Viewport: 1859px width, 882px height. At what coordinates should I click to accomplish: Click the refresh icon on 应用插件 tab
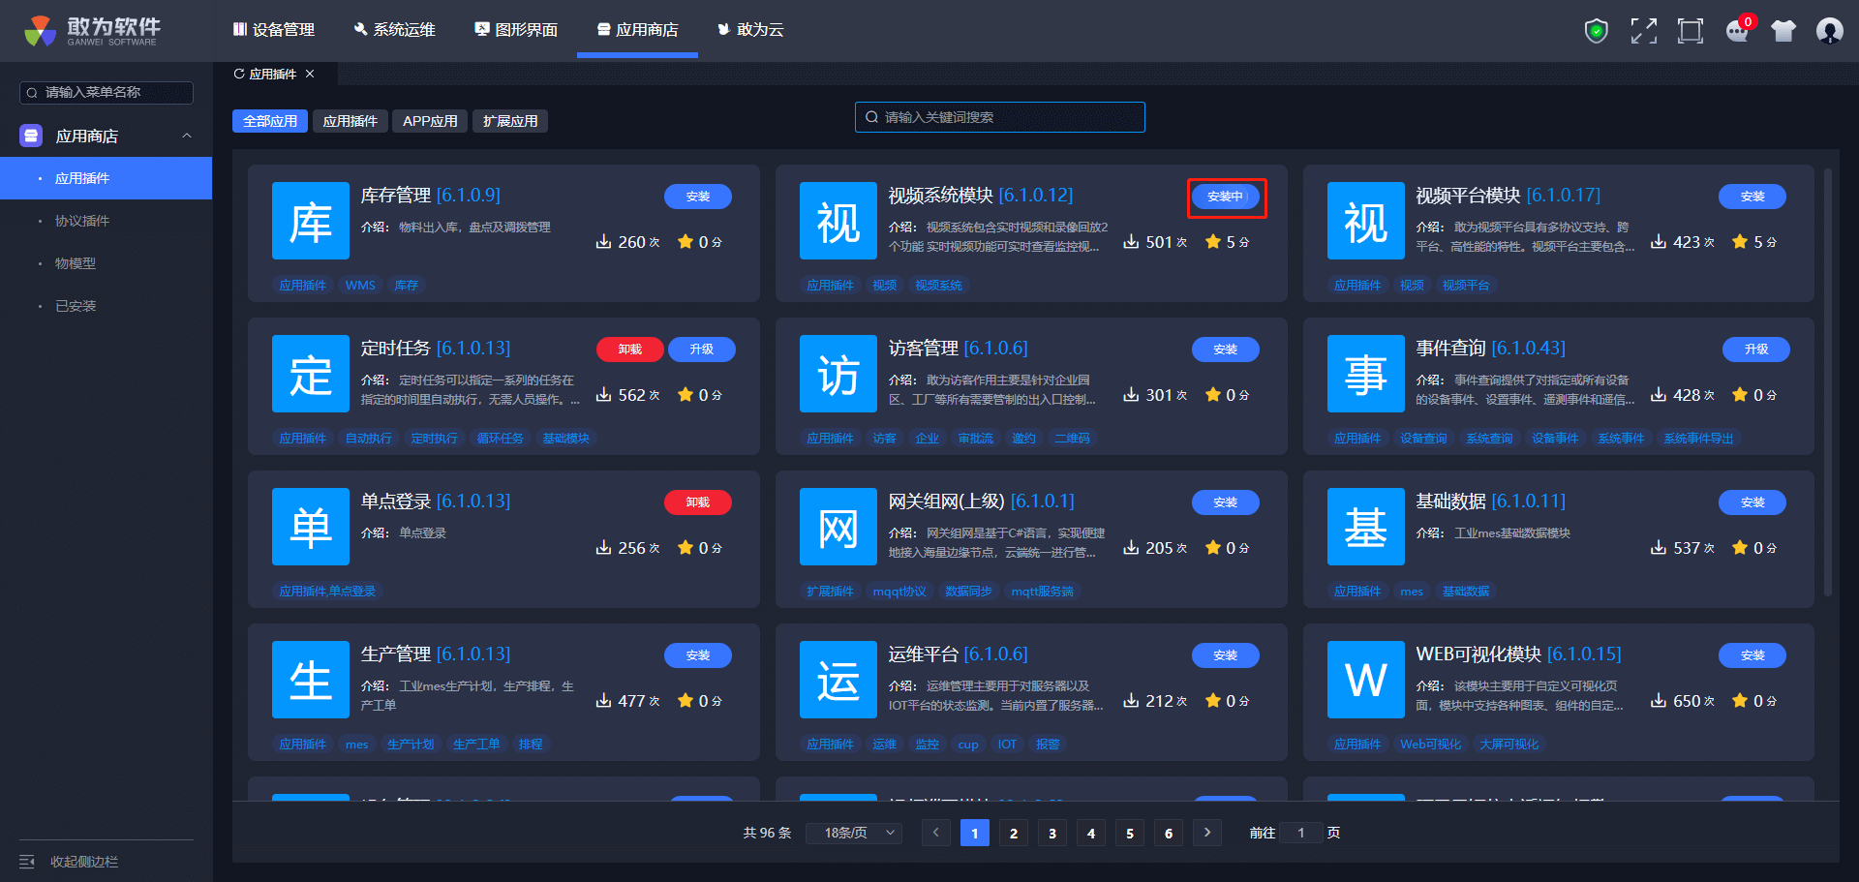[239, 74]
